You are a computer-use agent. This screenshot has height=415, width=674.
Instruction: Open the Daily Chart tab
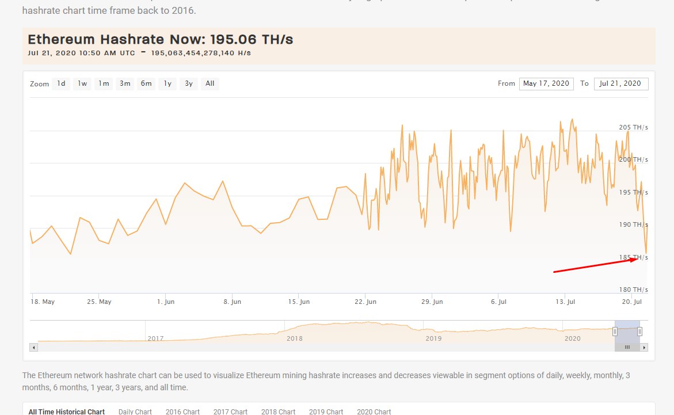135,412
